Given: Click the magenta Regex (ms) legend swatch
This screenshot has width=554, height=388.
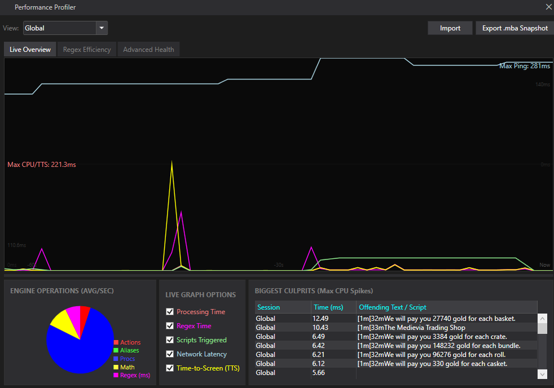Looking at the screenshot, I should (x=116, y=375).
